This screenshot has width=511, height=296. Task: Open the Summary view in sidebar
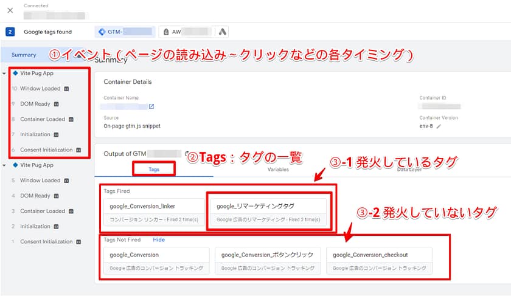24,55
